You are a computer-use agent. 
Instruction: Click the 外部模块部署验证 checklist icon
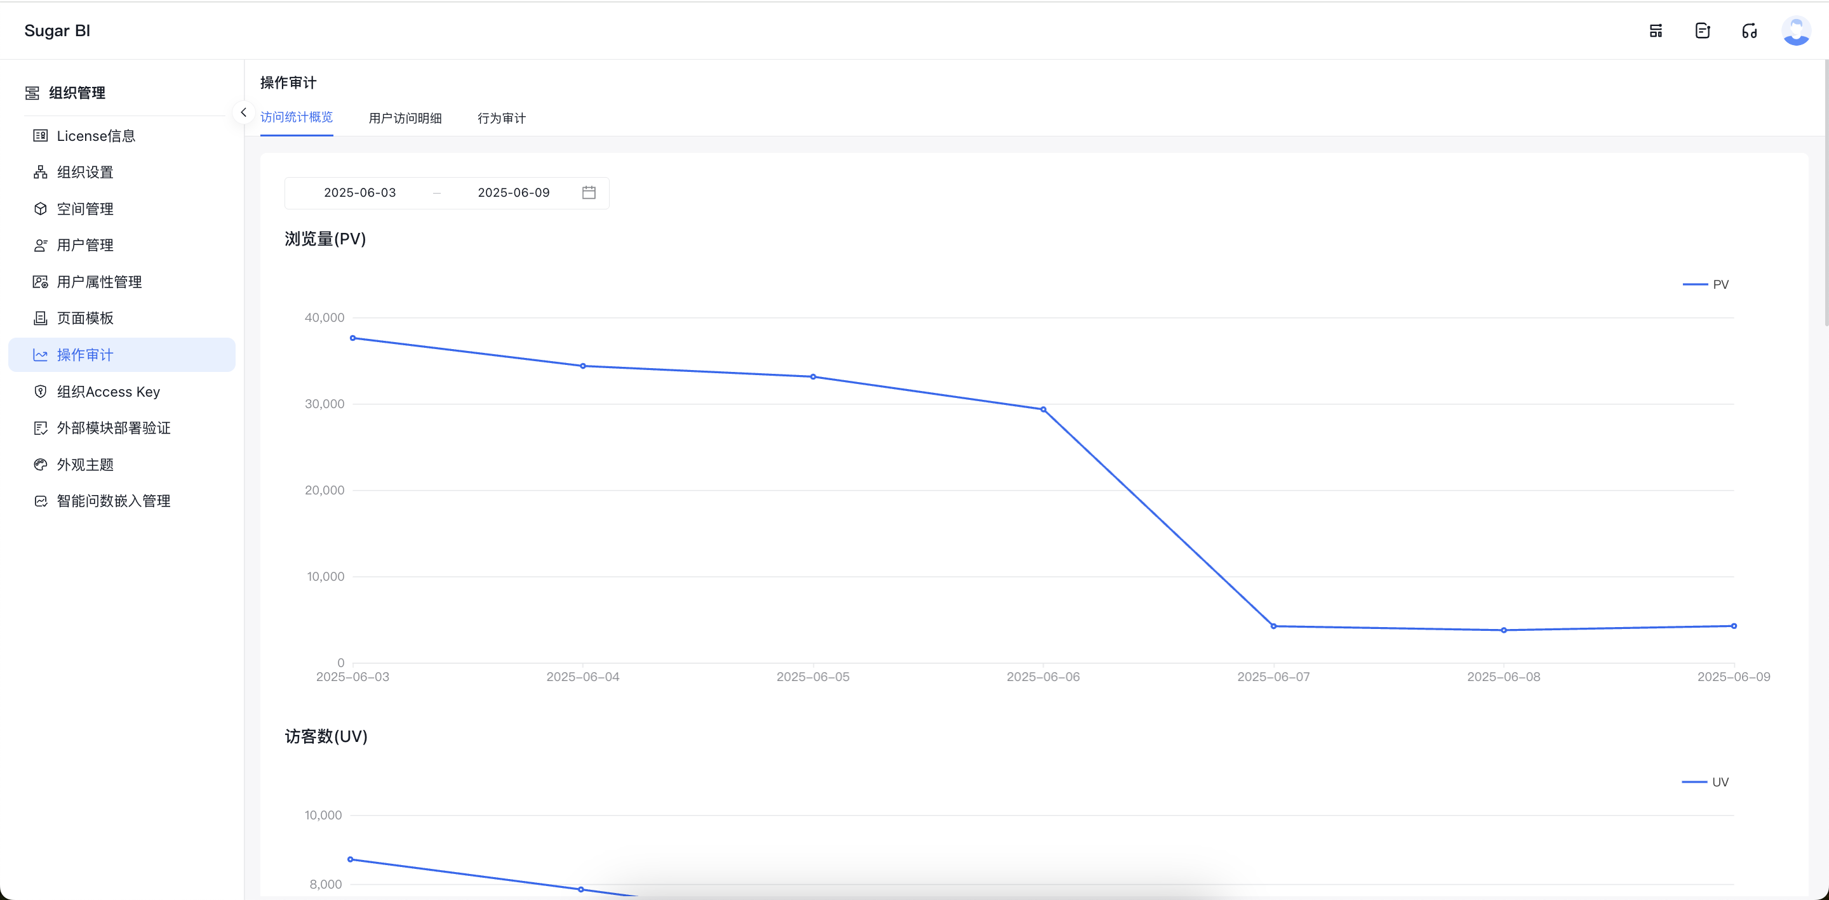pos(41,428)
